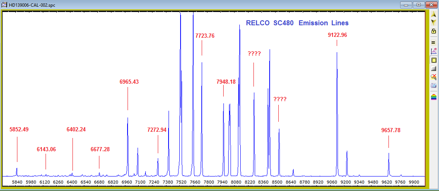The image size is (439, 191).
Task: Click the emission peak under 6965.43
Action: coord(128,147)
